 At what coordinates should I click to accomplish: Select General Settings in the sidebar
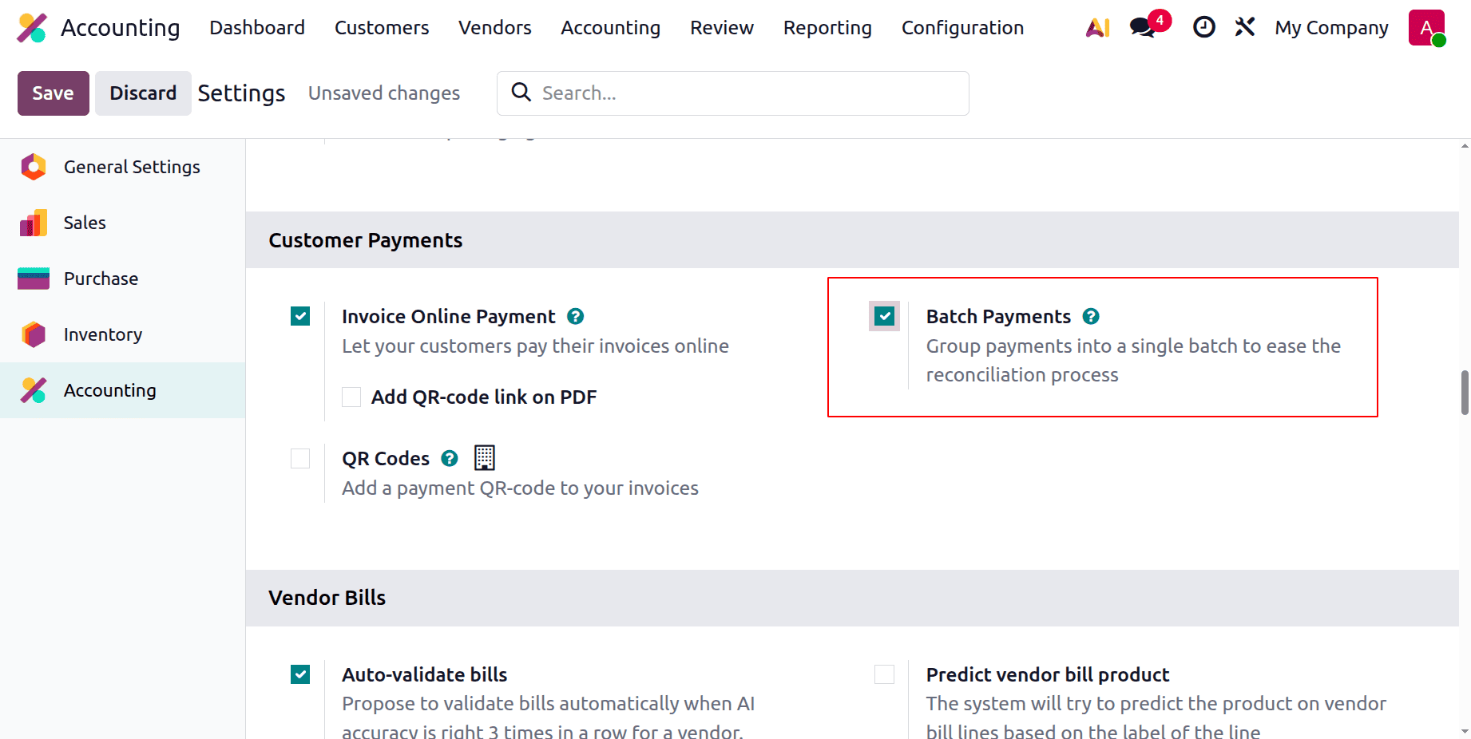click(123, 167)
